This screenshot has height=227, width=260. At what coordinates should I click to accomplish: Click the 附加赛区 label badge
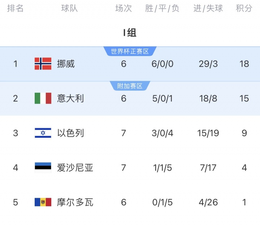[x=130, y=86]
